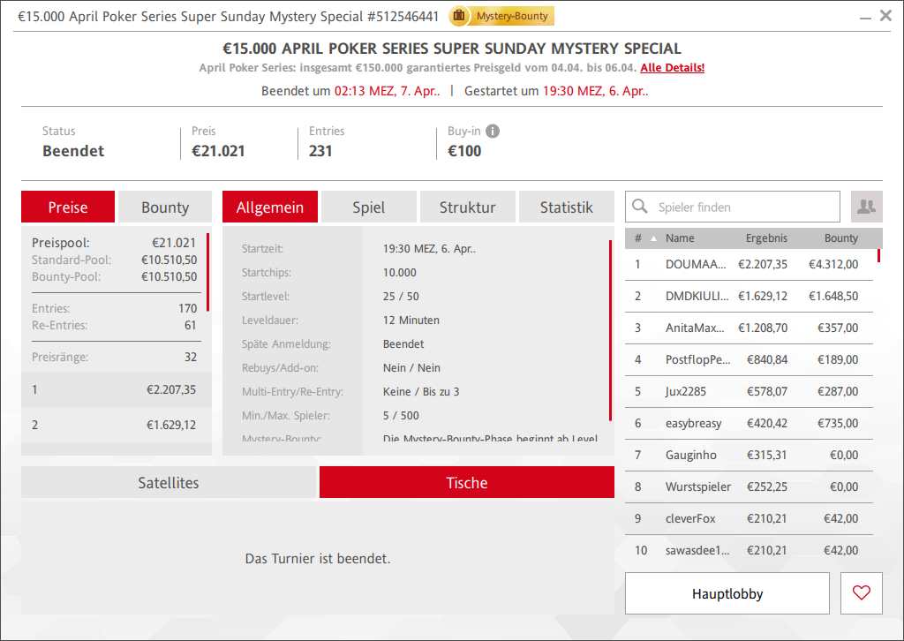
Task: Click bounty value €1.648,50
Action: point(833,296)
